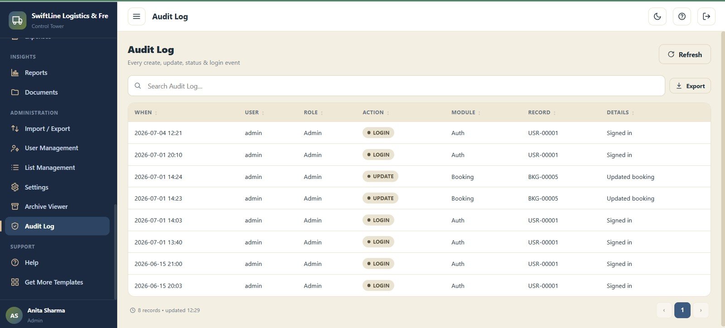The image size is (725, 328).
Task: Click the 8 records updated status text
Action: tap(169, 310)
